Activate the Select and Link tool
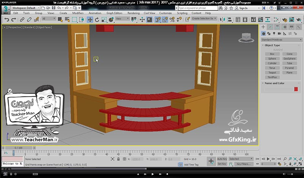Viewport: 304px width, 178px height. click(x=22, y=20)
